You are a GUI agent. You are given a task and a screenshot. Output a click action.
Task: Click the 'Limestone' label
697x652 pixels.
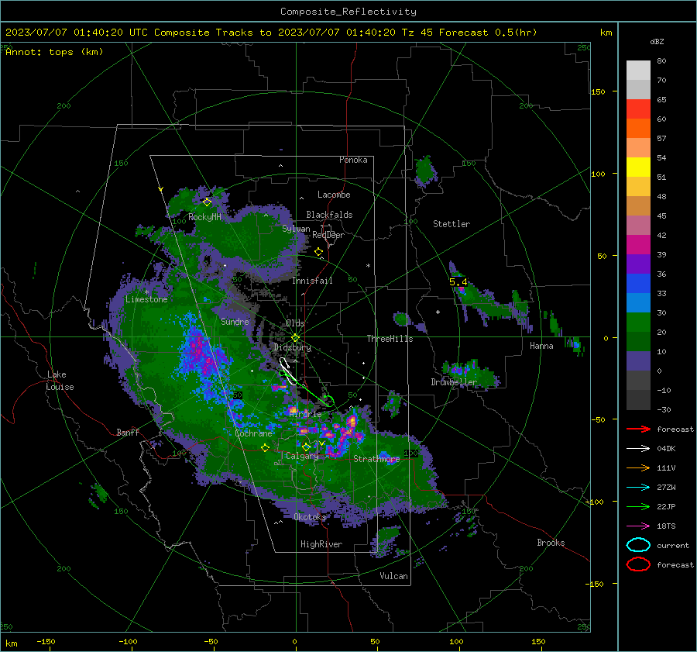(146, 299)
